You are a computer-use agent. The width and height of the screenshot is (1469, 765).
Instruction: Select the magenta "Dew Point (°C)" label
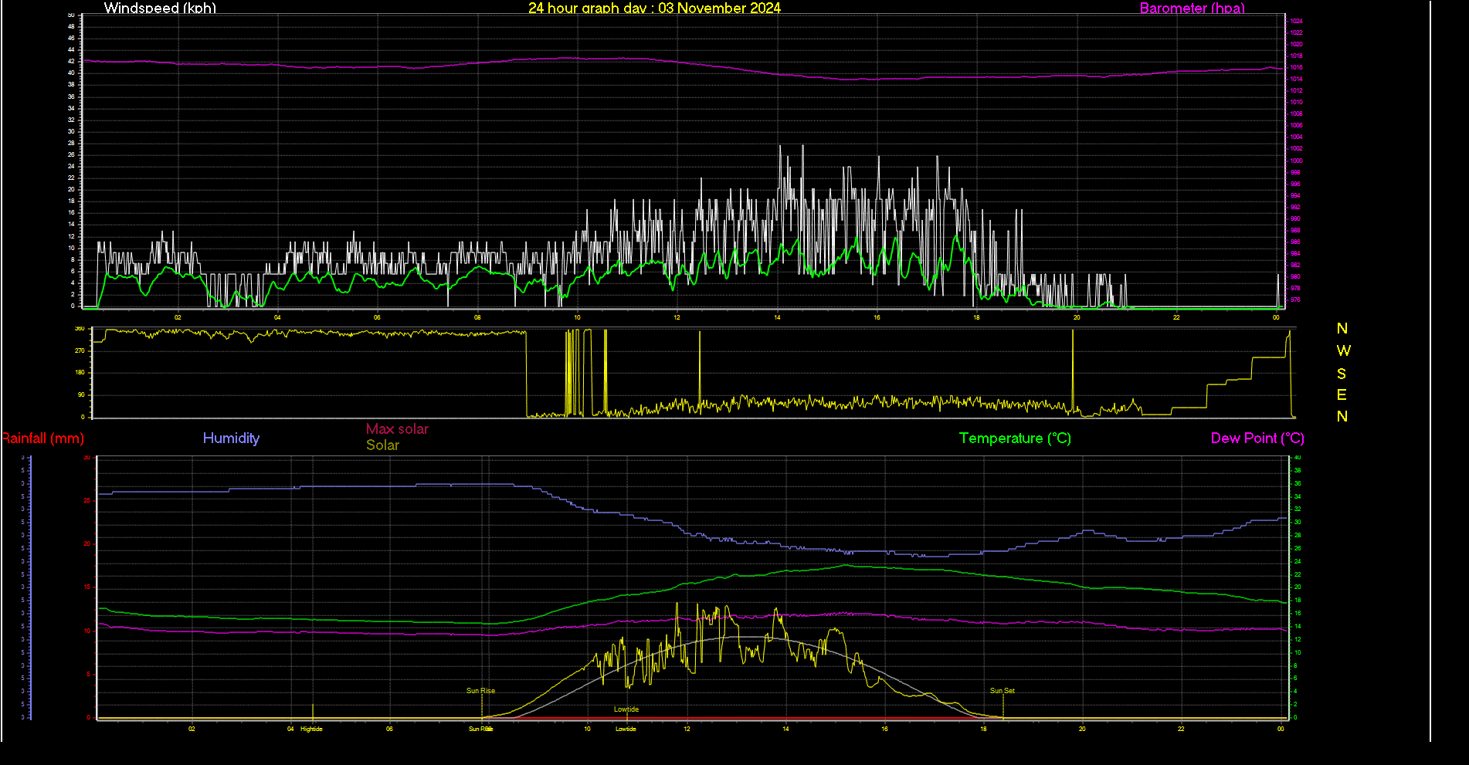pyautogui.click(x=1257, y=438)
